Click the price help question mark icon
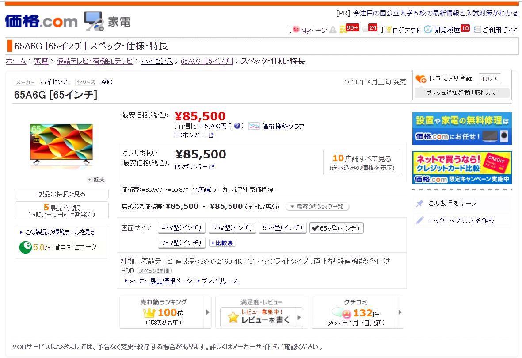The height and width of the screenshot is (358, 522). point(237,126)
